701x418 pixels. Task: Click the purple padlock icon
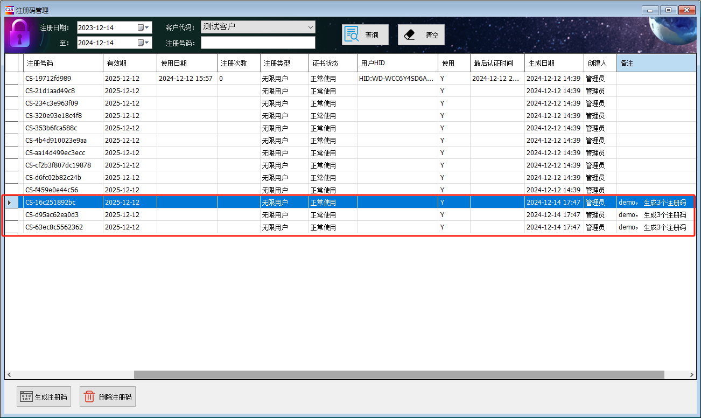point(20,34)
